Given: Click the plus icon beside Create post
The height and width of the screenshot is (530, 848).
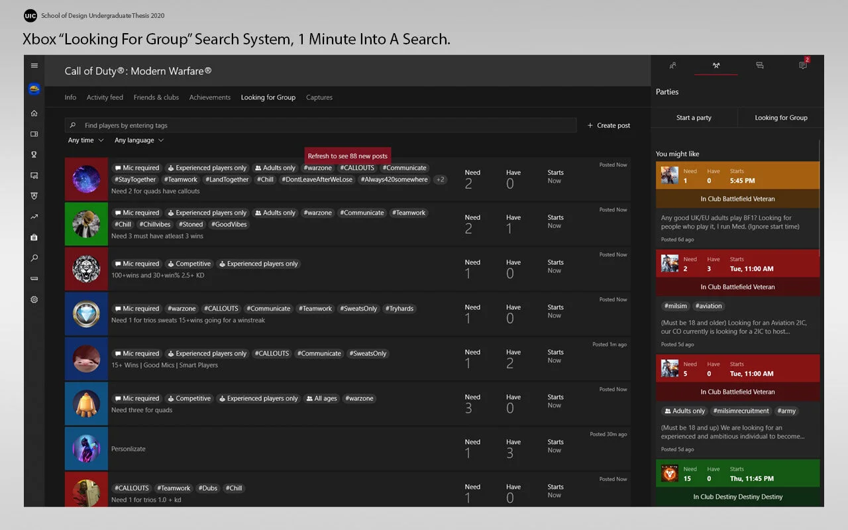Looking at the screenshot, I should [590, 125].
